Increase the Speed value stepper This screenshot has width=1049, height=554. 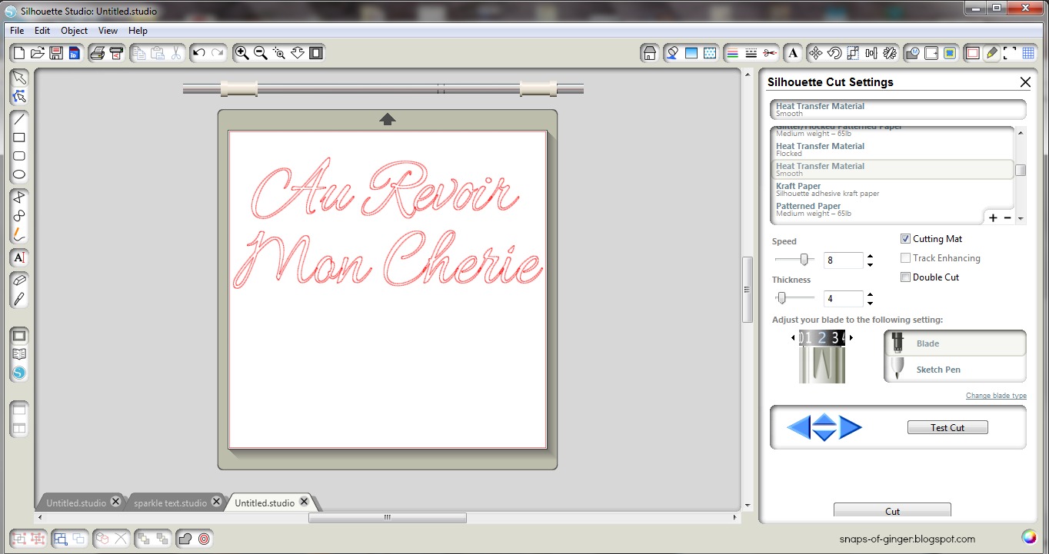point(870,256)
